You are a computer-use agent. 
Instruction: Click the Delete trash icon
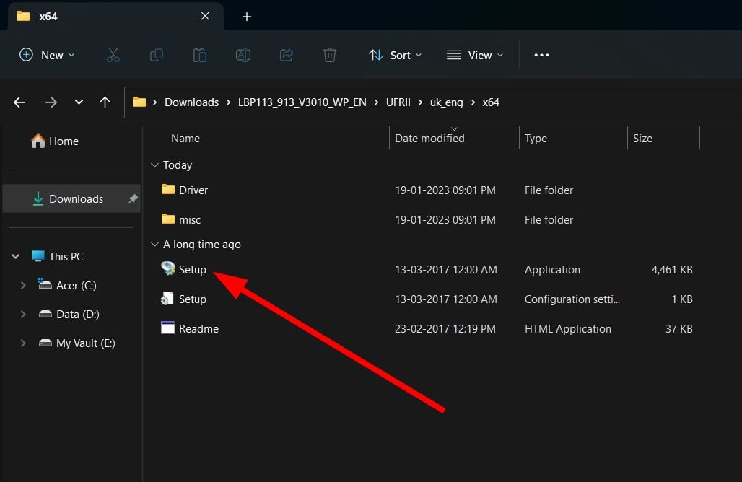pyautogui.click(x=330, y=55)
